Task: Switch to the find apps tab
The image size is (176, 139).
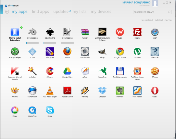Action: (40, 12)
